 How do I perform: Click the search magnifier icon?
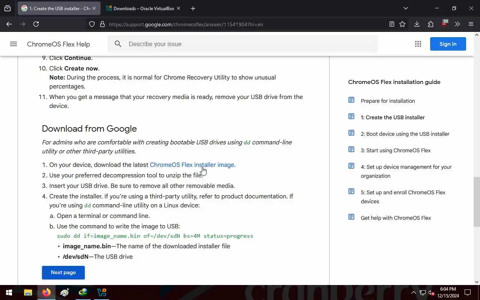tap(118, 44)
